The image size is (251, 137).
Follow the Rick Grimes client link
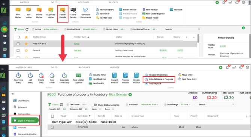[118, 95]
